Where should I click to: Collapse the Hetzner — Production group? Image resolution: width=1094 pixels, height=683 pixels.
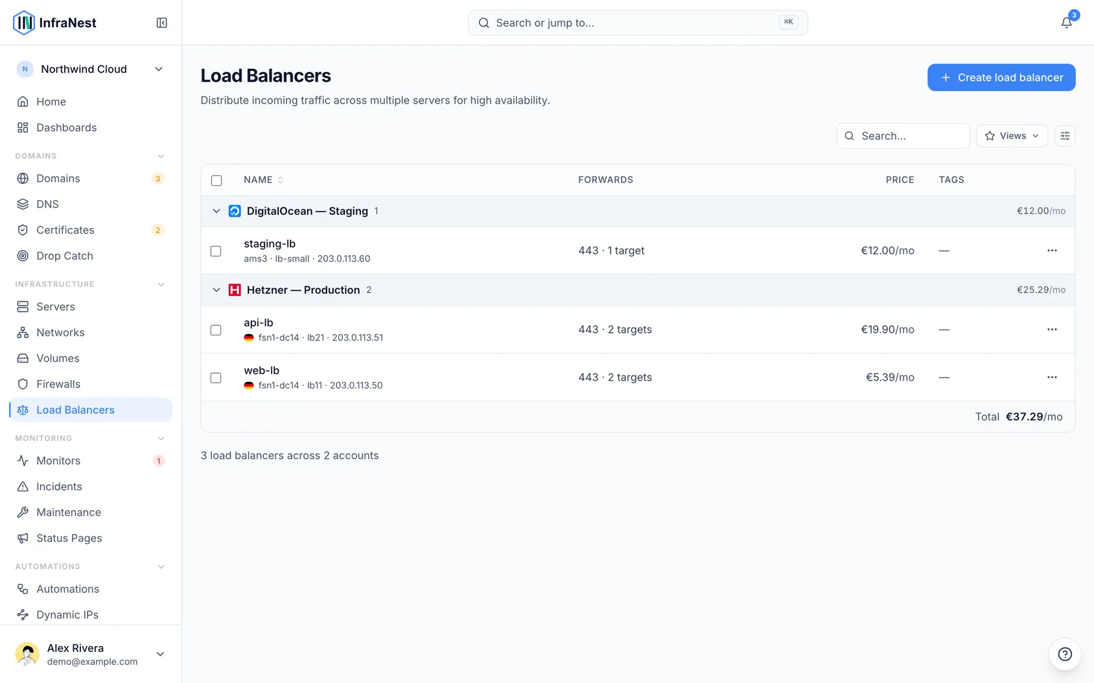tap(216, 290)
